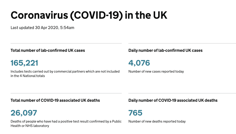Viewport: 236px width, 134px height.
Task: Click 'Number of new deaths reported today' text
Action: [x=157, y=121]
